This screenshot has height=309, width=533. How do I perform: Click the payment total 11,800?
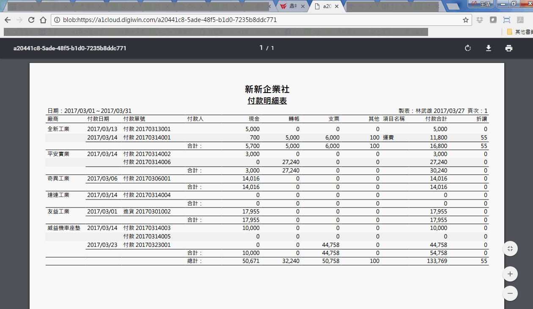click(x=439, y=137)
